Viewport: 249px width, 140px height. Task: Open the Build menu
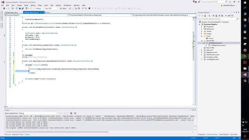pyautogui.click(x=26, y=5)
